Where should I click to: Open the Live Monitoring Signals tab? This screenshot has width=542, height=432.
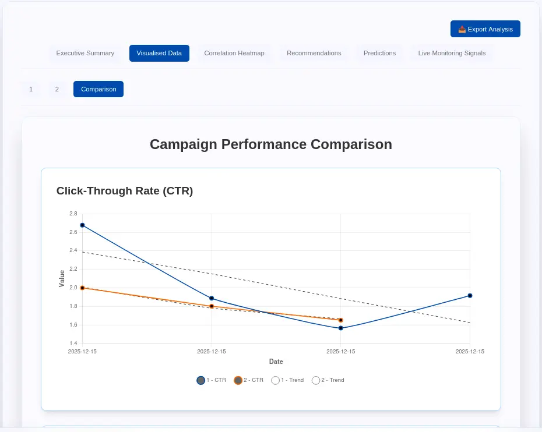tap(452, 53)
